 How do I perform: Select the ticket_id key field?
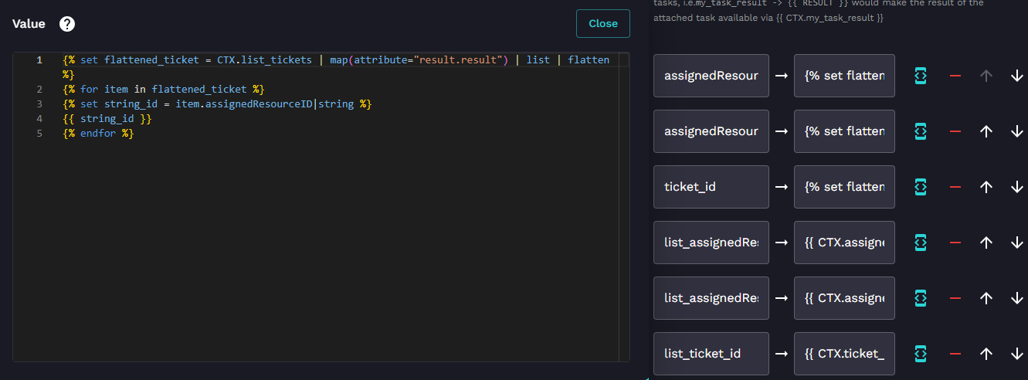click(711, 187)
